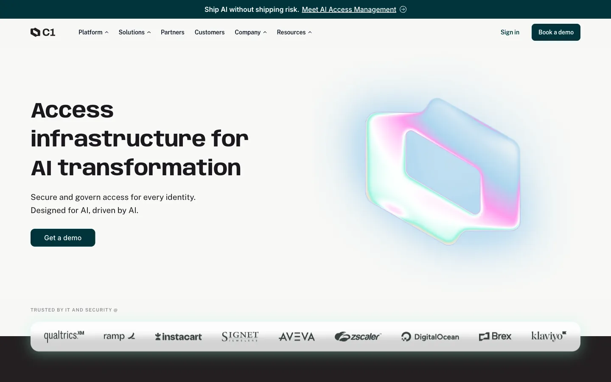Click the Zscaler logo

click(x=358, y=337)
